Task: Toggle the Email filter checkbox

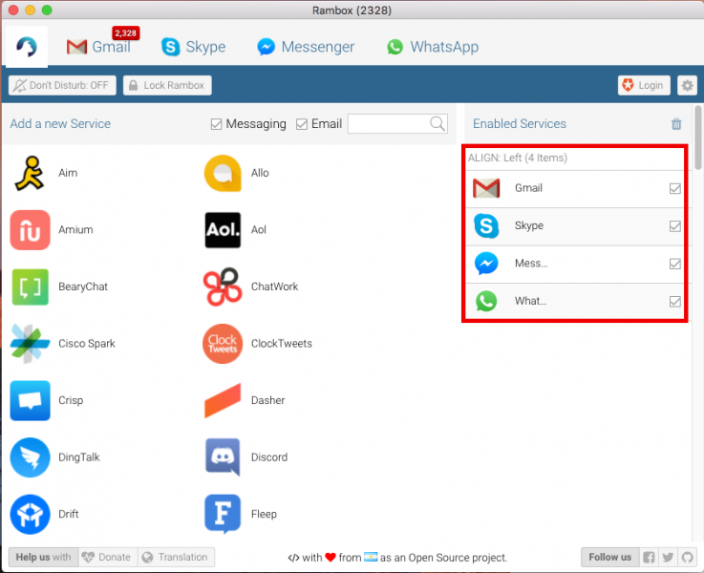Action: pyautogui.click(x=302, y=124)
